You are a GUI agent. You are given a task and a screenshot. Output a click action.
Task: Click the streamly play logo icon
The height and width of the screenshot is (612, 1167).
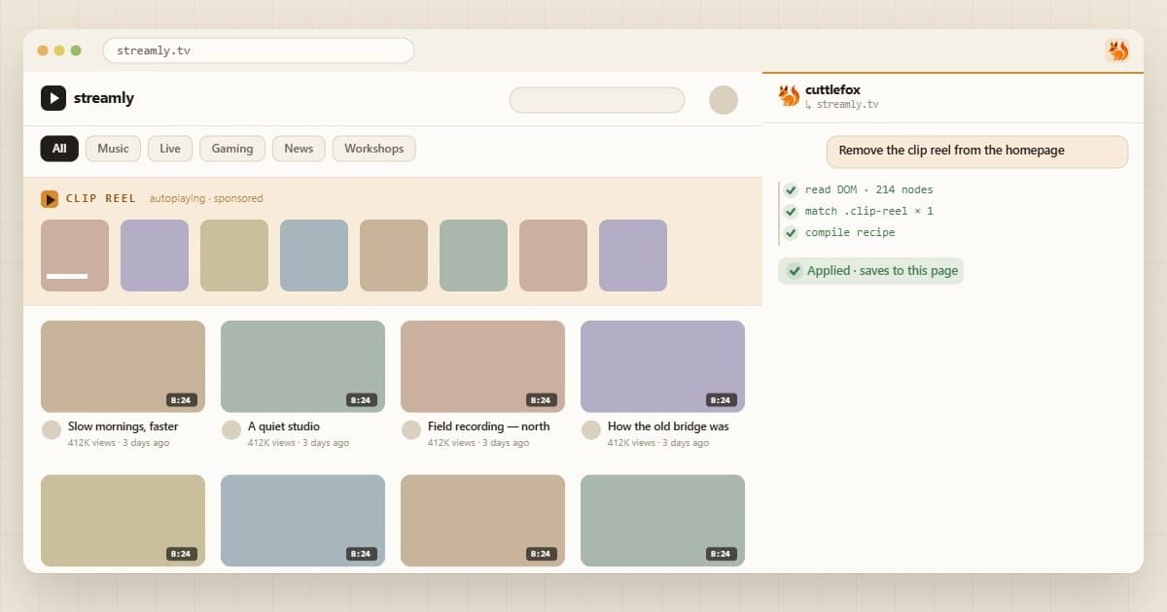(x=53, y=98)
